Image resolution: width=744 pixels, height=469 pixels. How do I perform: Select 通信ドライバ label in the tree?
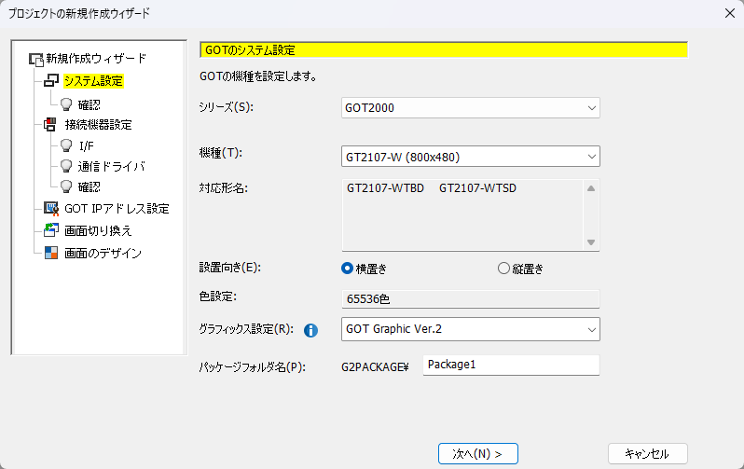[112, 166]
